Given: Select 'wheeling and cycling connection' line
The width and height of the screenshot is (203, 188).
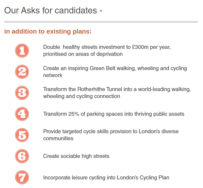Looking at the screenshot, I should pyautogui.click(x=81, y=96).
